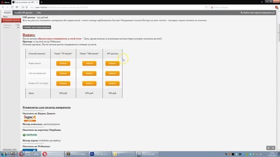Choose VISA or MasterCard for 75 монет
The image size is (280, 157).
pos(63,73)
